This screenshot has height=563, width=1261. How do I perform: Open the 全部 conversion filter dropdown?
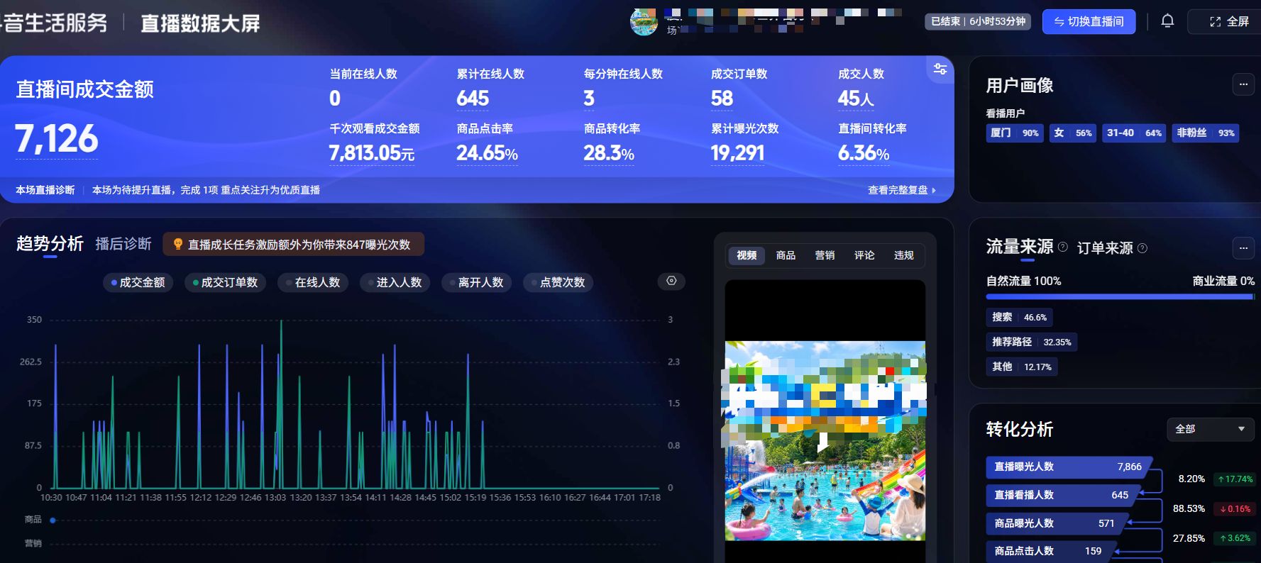1210,429
